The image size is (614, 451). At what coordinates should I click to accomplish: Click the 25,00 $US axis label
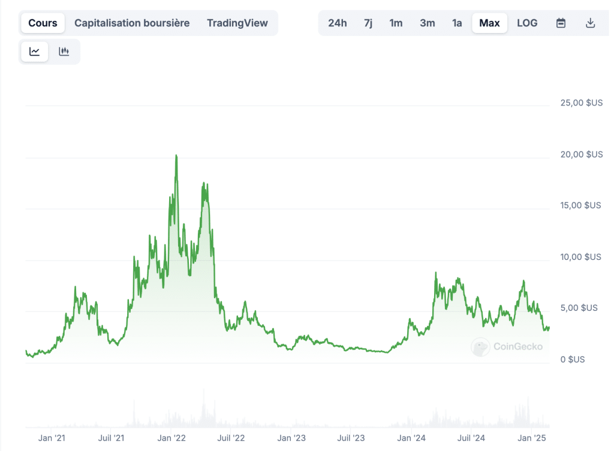click(x=582, y=103)
